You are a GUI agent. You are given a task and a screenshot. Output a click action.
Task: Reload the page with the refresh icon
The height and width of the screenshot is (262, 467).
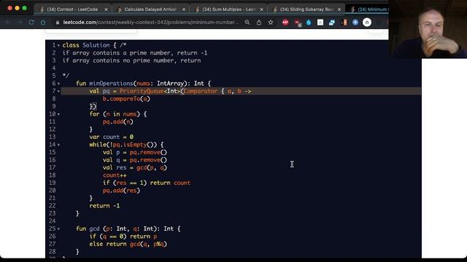click(x=31, y=23)
